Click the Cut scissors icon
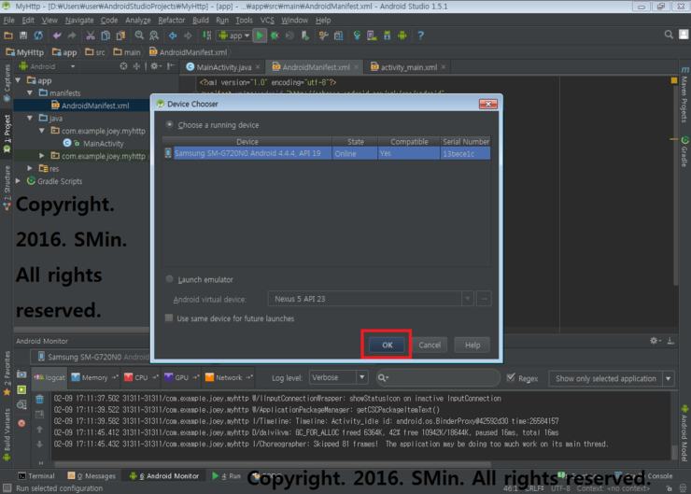Image resolution: width=691 pixels, height=494 pixels. click(x=91, y=35)
